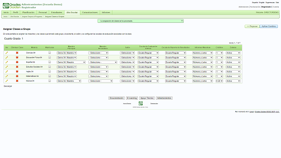Click the Grades Garden footer logo

[x=140, y=104]
